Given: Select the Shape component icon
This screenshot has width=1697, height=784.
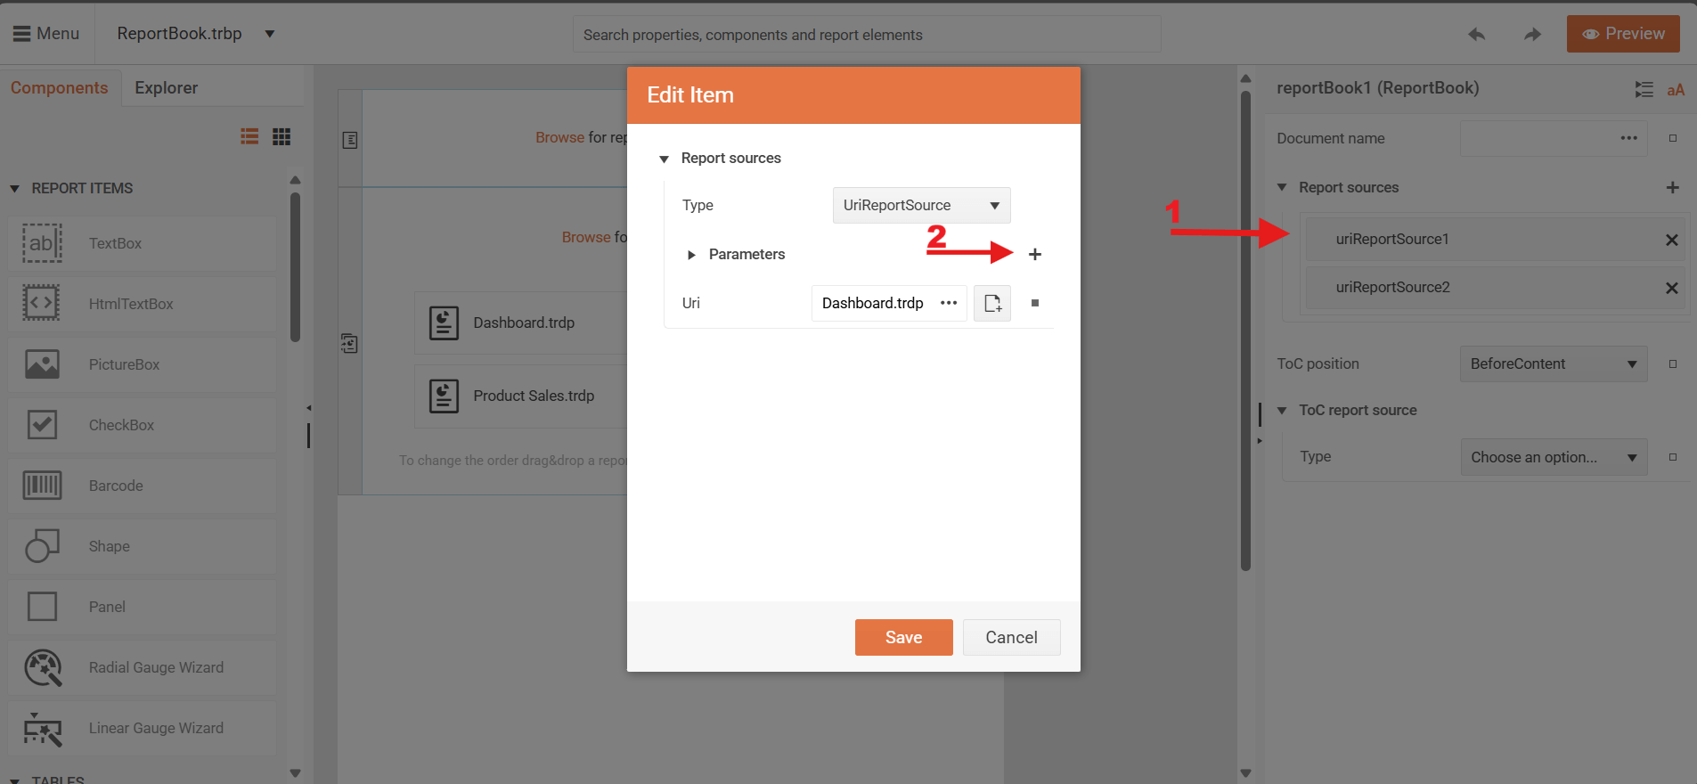Looking at the screenshot, I should pos(42,546).
